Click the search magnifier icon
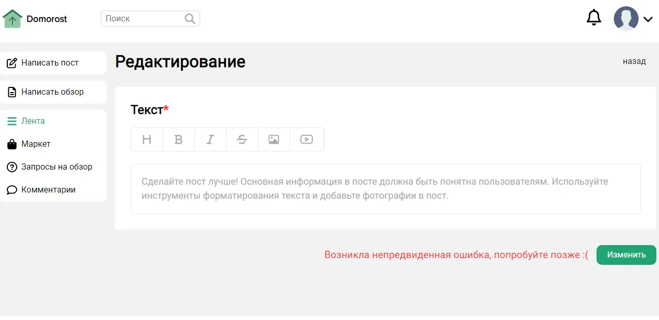Viewport: 659px width, 320px height. click(190, 19)
